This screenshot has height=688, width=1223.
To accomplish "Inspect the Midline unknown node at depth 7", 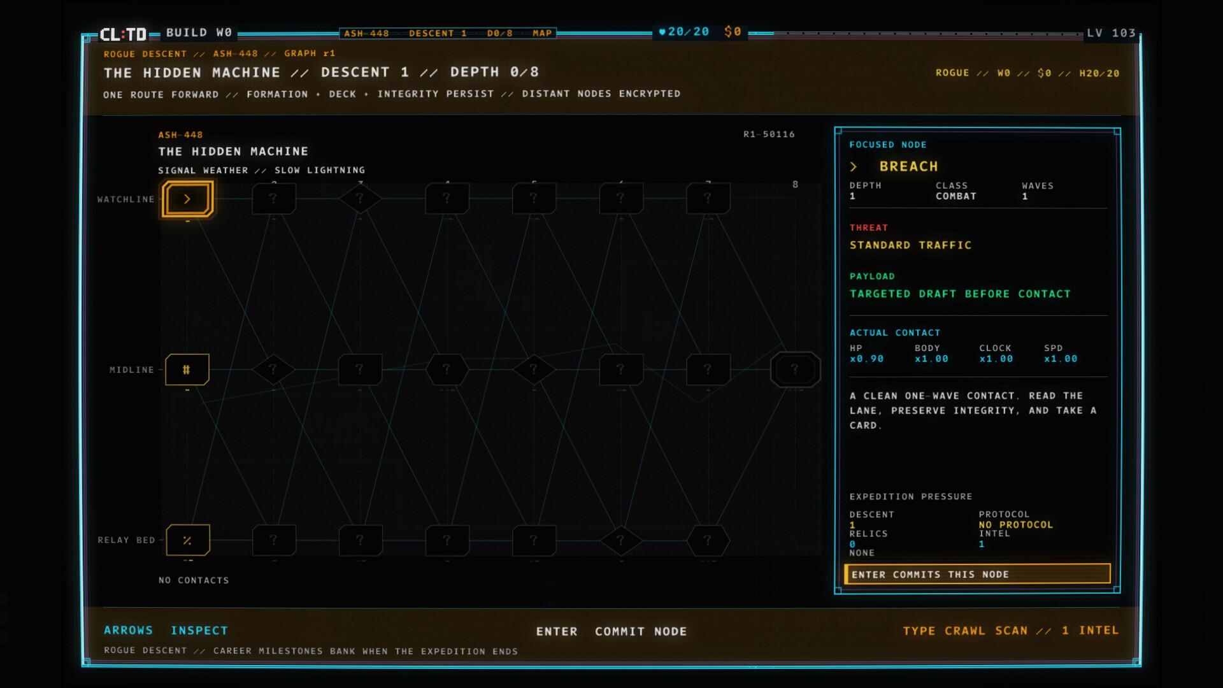I will tap(708, 369).
